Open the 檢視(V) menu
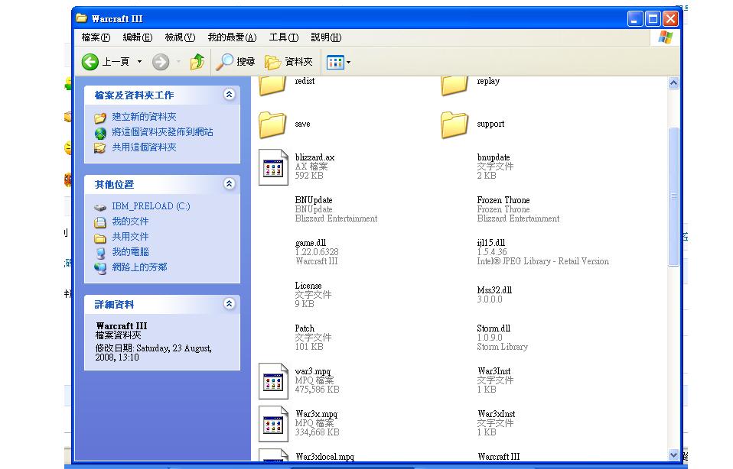 tap(180, 37)
